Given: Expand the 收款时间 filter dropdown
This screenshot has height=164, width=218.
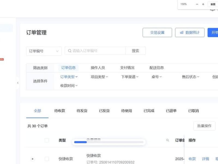Looking at the screenshot, I should (x=69, y=86).
